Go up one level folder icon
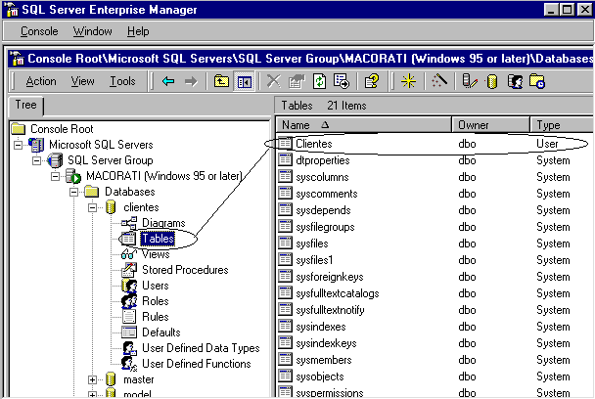 (x=221, y=81)
